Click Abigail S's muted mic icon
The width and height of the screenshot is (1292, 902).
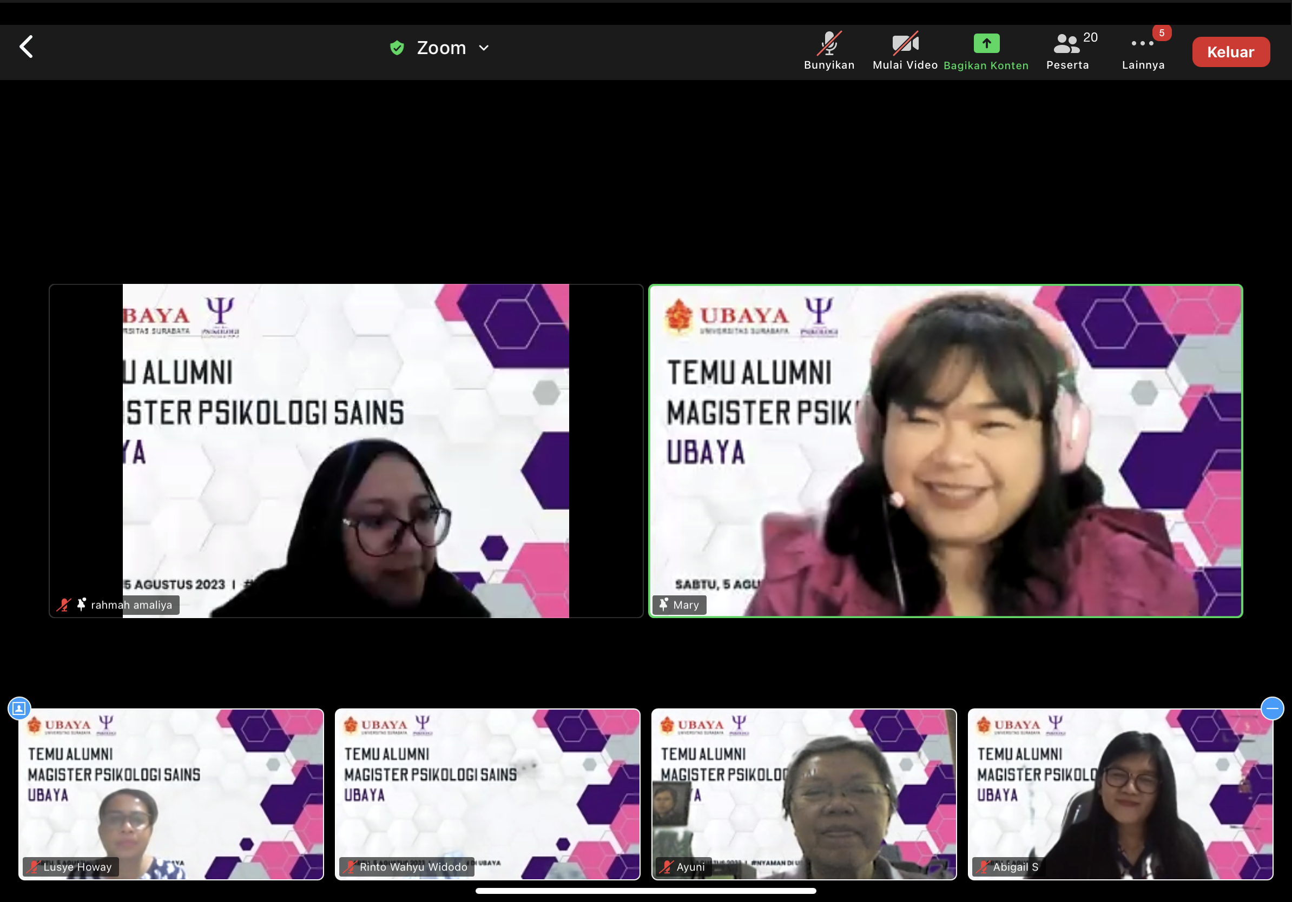[983, 866]
